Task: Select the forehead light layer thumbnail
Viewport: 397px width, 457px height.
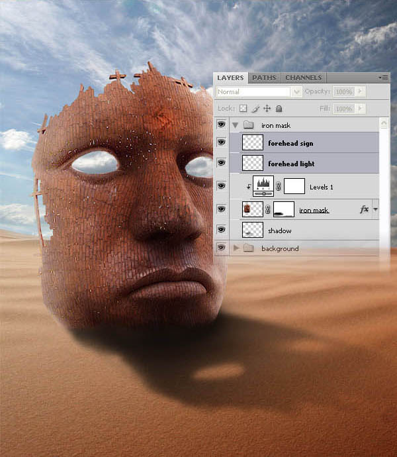Action: click(x=253, y=163)
